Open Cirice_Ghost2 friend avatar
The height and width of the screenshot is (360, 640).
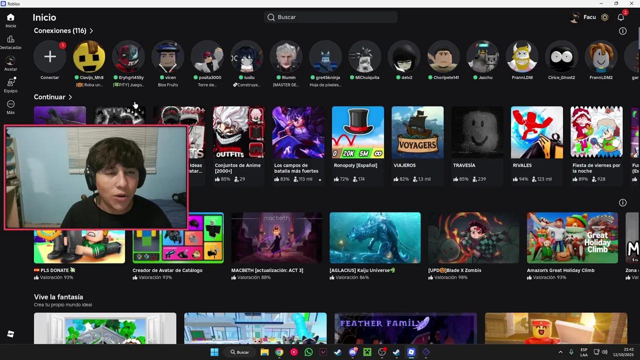point(561,56)
